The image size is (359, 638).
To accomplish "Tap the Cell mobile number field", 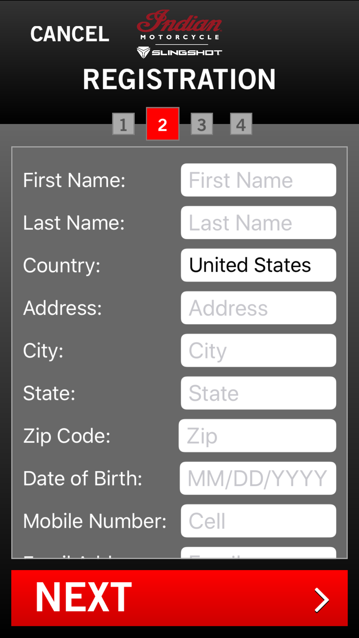I will 258,521.
